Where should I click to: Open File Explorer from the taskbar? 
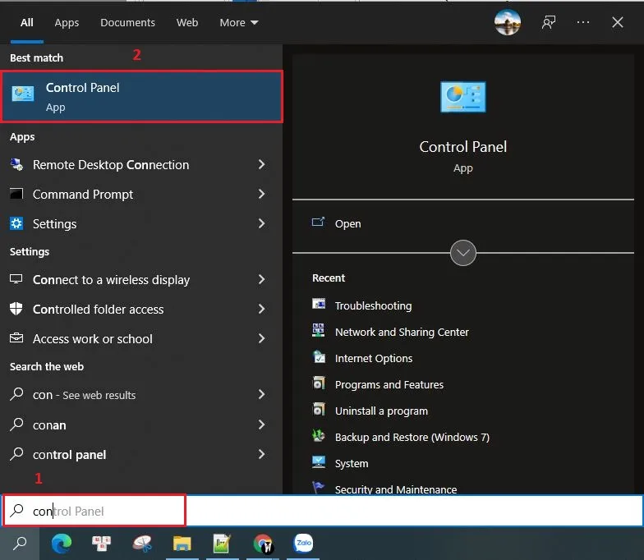(x=182, y=543)
